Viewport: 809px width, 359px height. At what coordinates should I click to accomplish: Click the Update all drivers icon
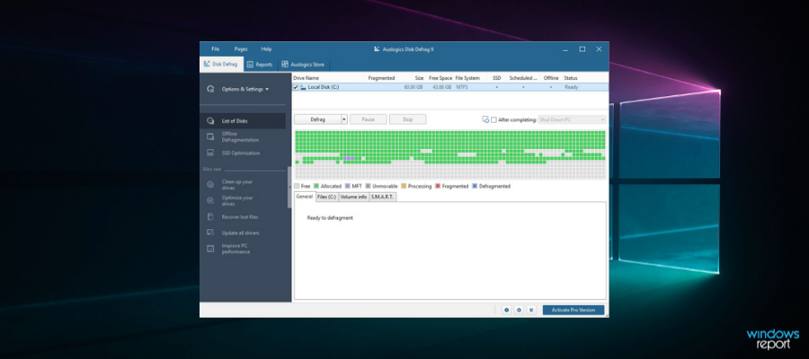(x=210, y=232)
